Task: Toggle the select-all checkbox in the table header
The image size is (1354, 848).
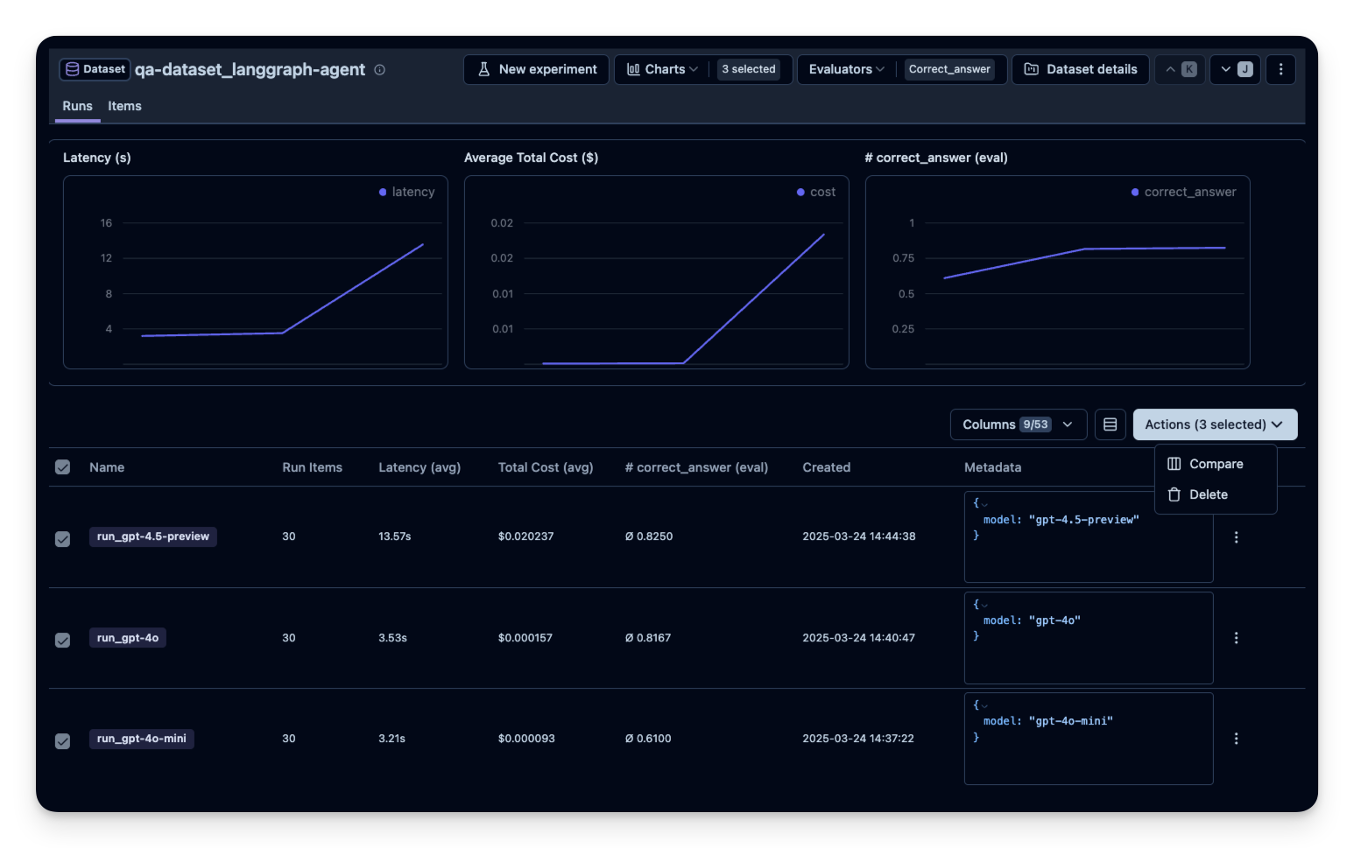Action: (62, 467)
